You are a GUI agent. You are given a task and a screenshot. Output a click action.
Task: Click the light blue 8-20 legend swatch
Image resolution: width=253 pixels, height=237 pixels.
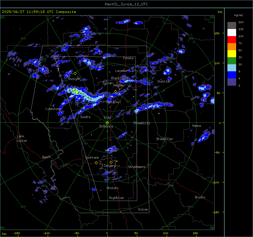click(232, 68)
